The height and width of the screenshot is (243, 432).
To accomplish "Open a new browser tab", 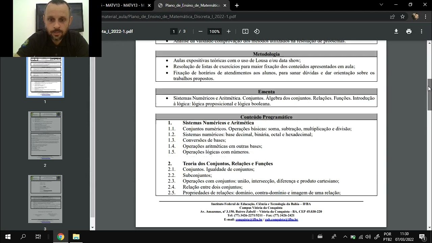I will [x=237, y=5].
